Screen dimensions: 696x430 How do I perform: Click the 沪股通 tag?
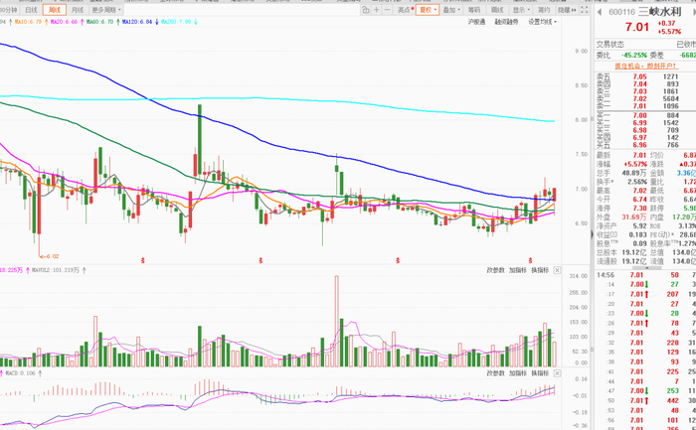(x=476, y=22)
